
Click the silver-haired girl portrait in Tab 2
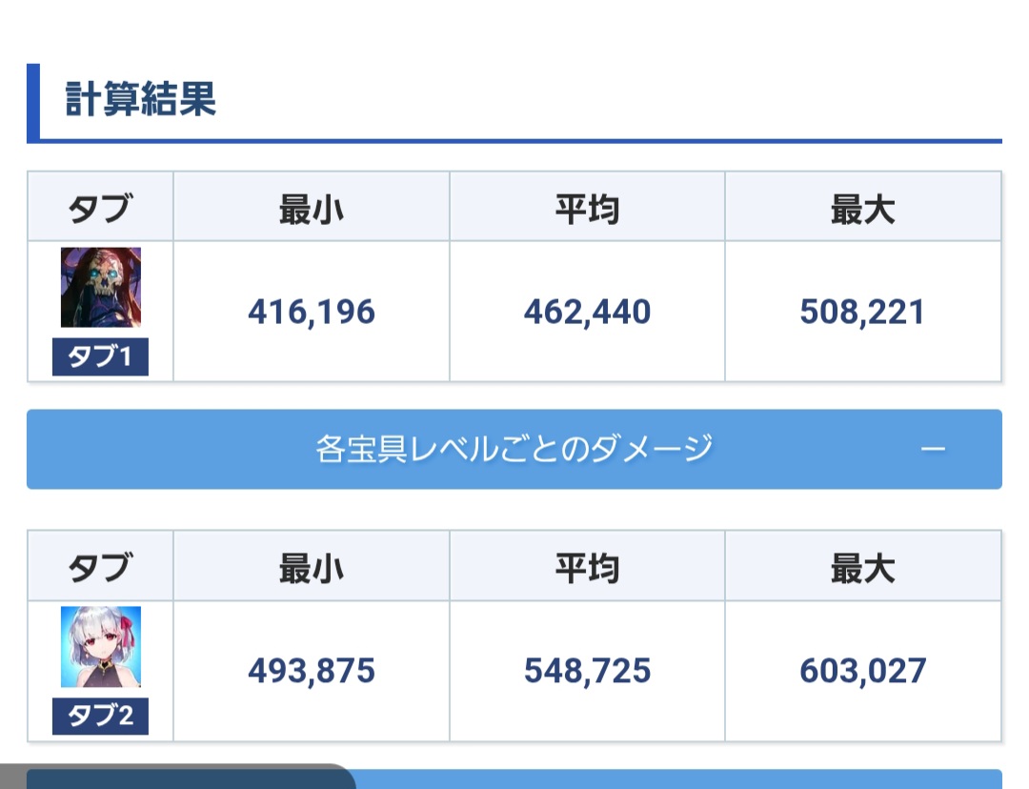[100, 647]
